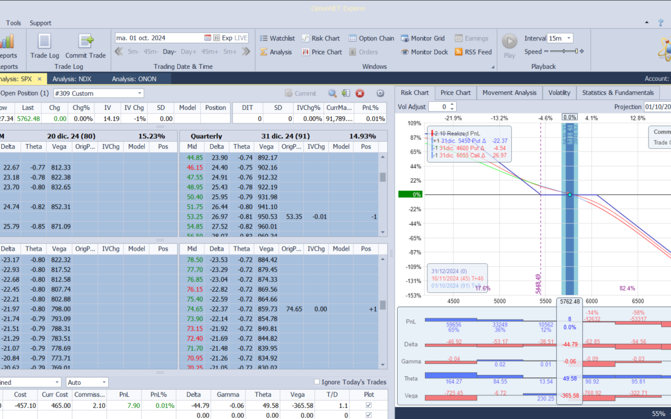Step forward with Day+
Viewport: 671px width, 419px height.
click(x=189, y=52)
